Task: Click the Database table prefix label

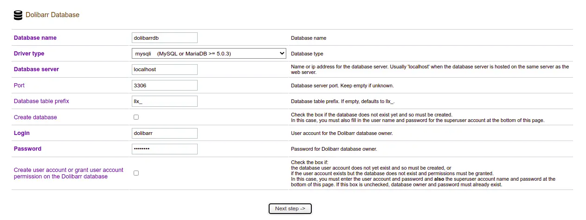Action: click(41, 101)
